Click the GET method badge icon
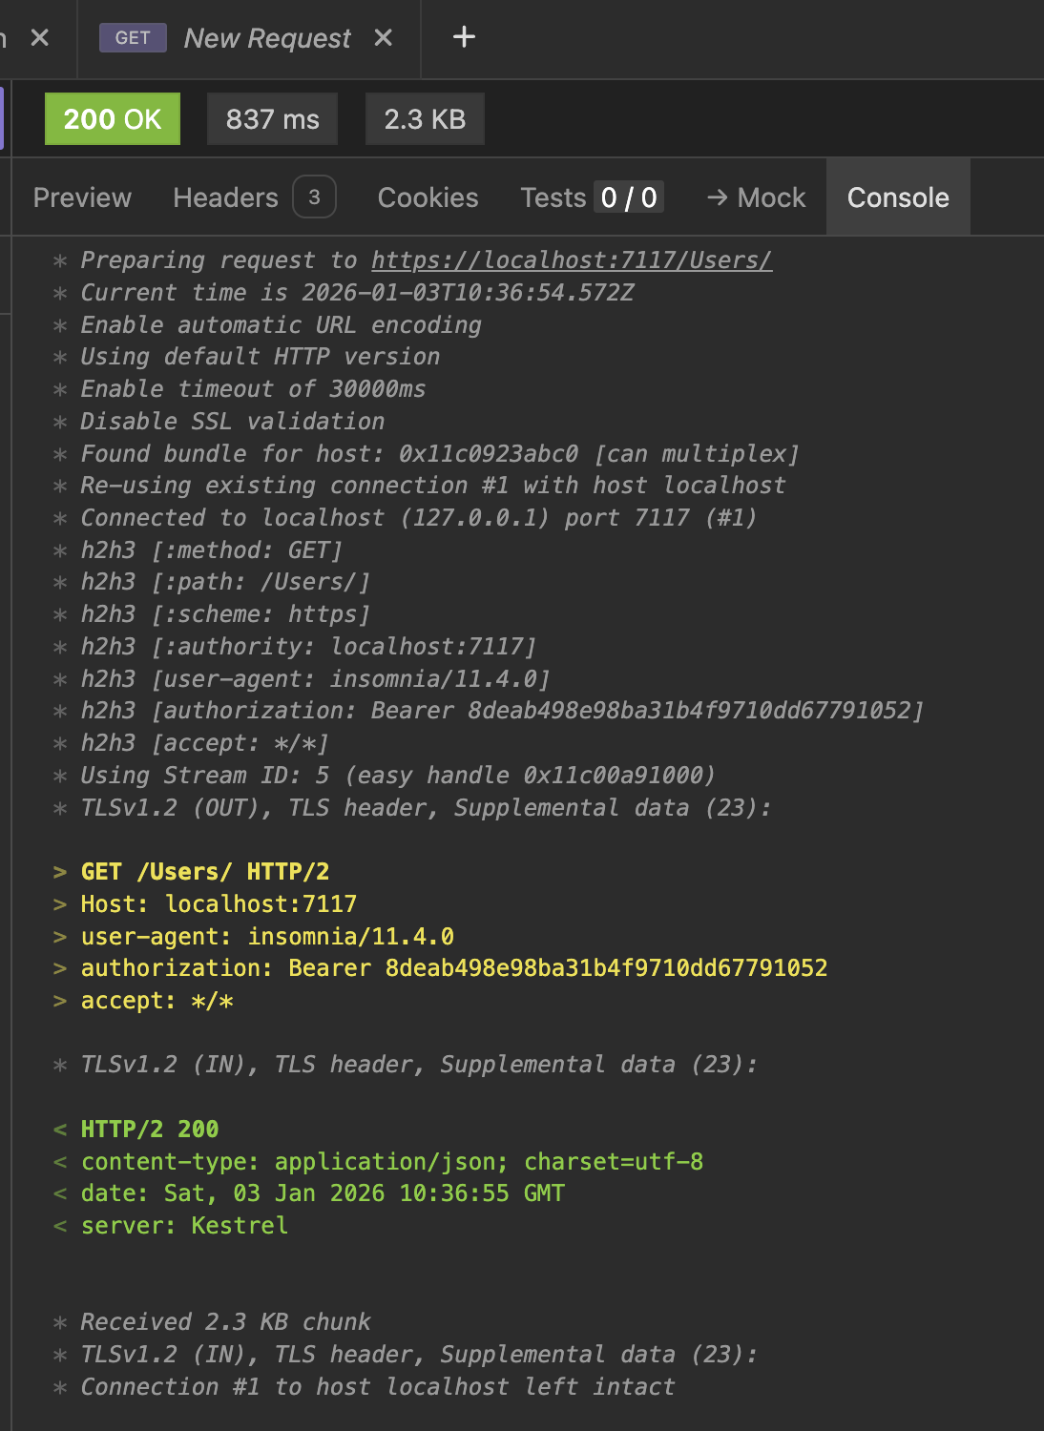Image resolution: width=1044 pixels, height=1431 pixels. coord(133,38)
